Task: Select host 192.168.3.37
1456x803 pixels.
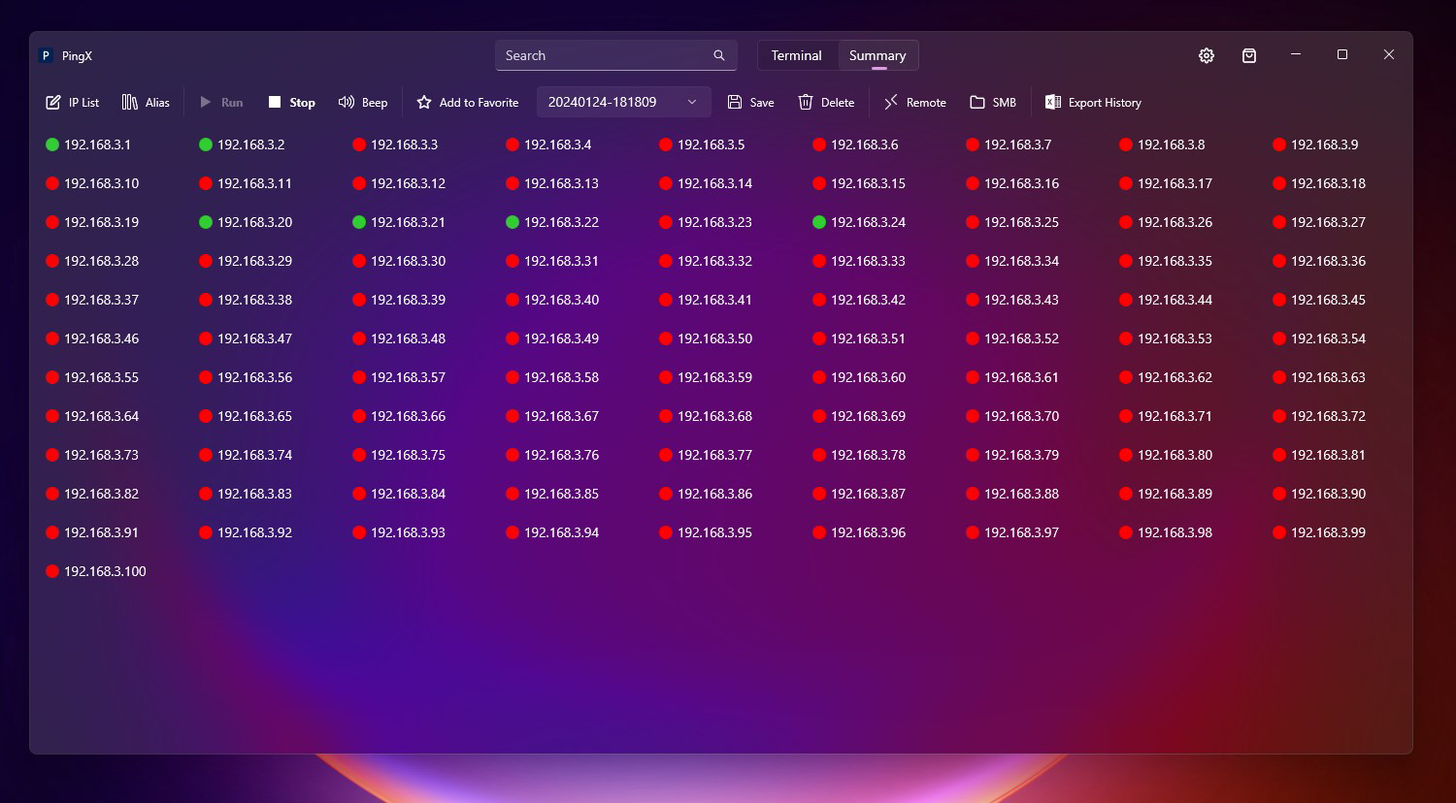Action: pos(92,300)
